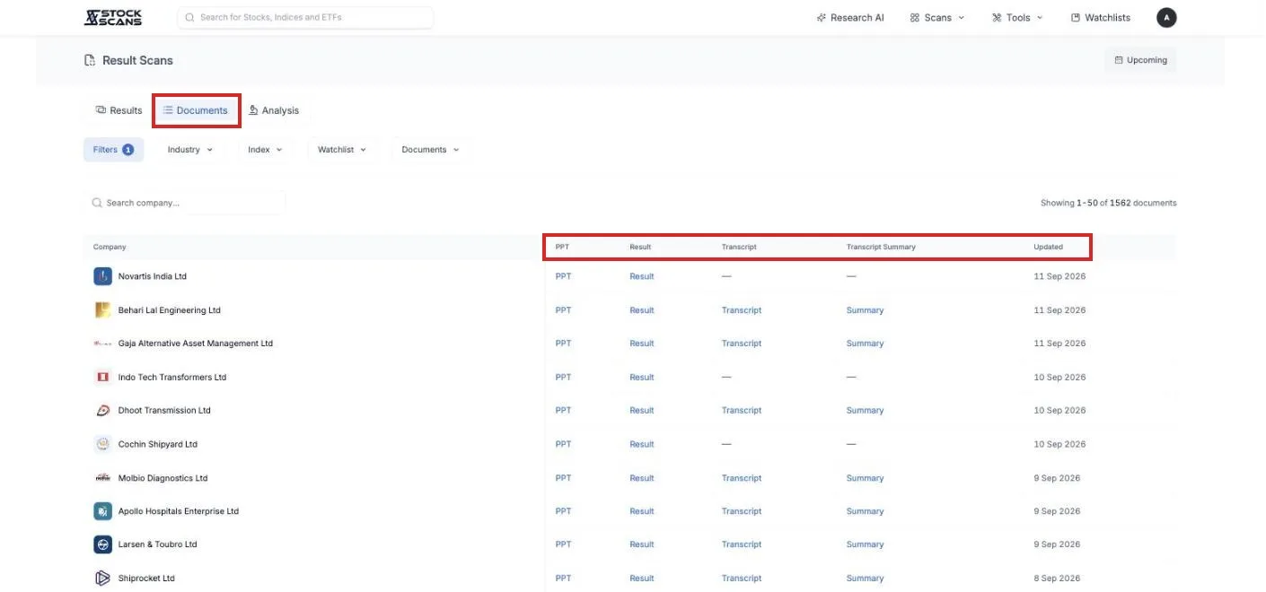
Task: Click the Larsen & Toubro Ltd company name
Action: pyautogui.click(x=158, y=544)
